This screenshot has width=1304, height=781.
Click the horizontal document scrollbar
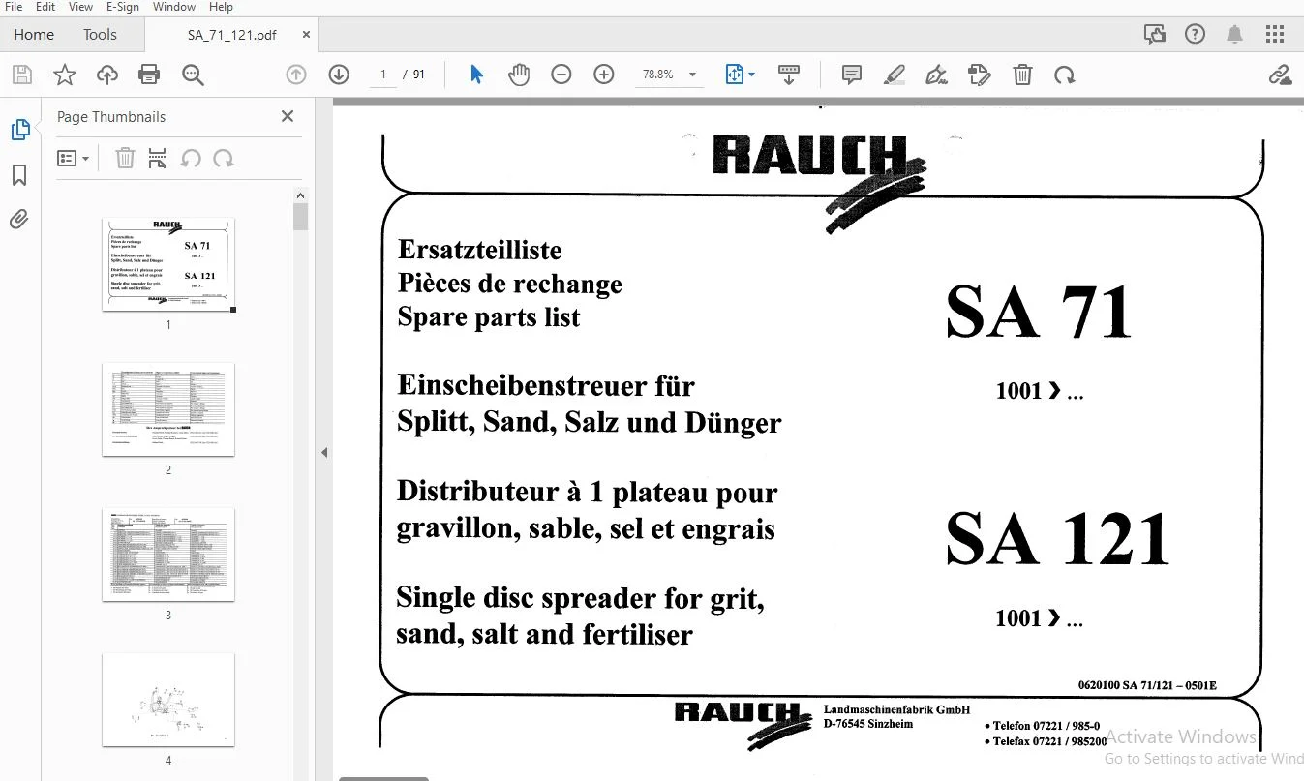click(383, 777)
